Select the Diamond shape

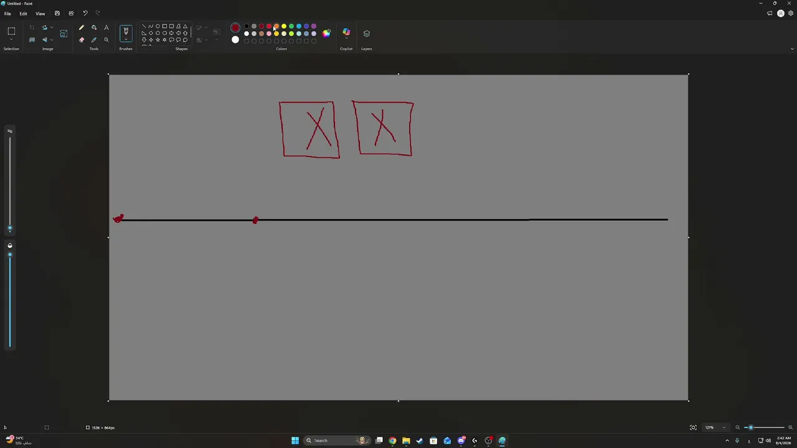[x=151, y=33]
